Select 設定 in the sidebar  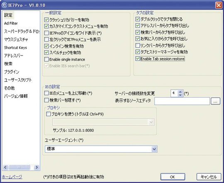point(8,15)
